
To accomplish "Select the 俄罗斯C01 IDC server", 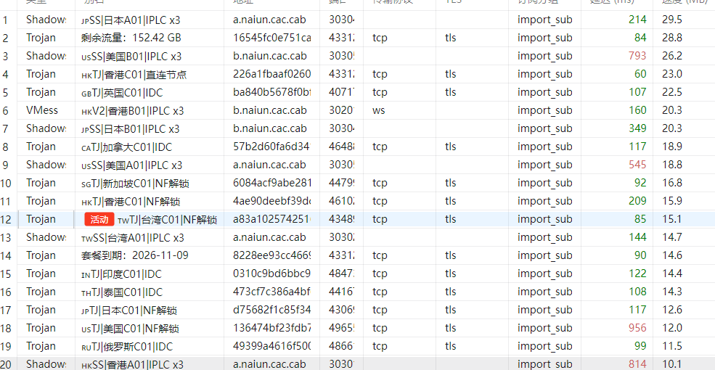I will (x=127, y=346).
